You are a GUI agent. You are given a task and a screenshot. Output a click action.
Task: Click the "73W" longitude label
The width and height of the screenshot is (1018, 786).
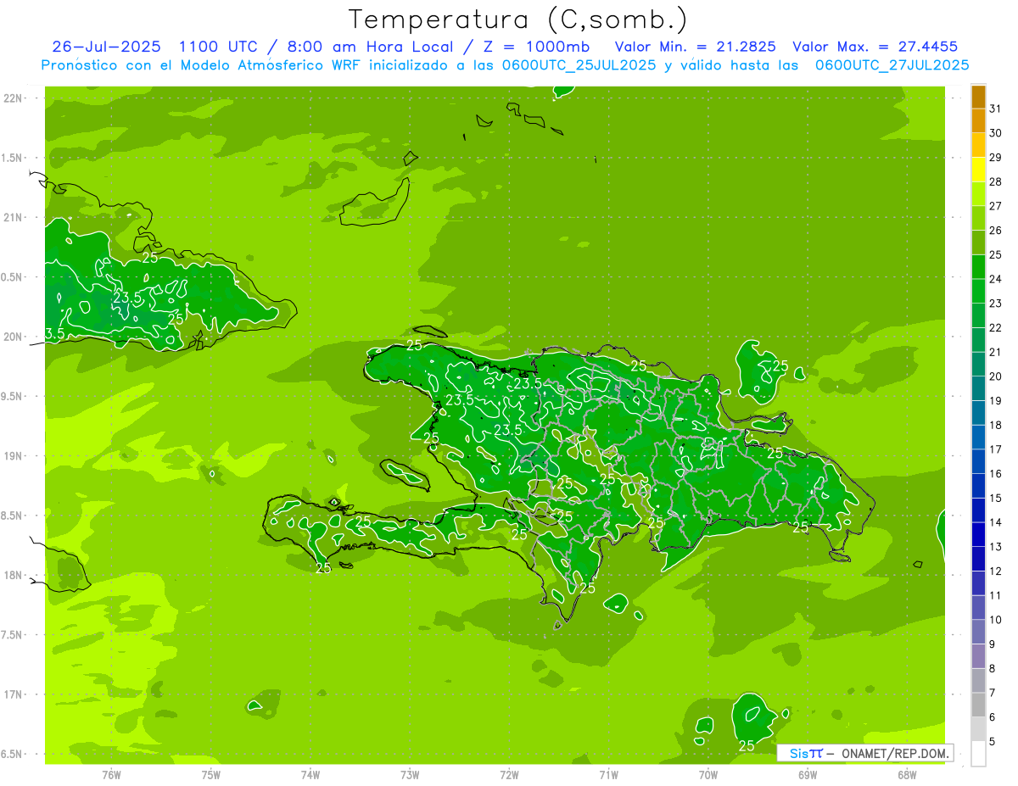pyautogui.click(x=410, y=774)
